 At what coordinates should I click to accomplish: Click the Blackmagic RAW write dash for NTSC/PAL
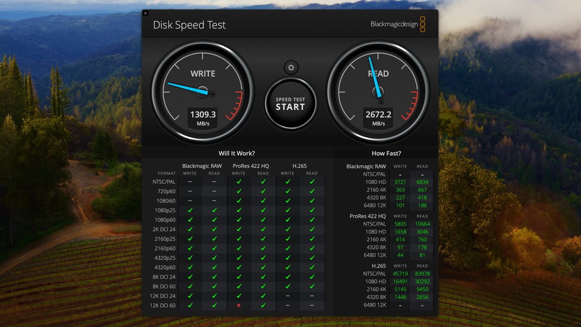[x=190, y=182]
